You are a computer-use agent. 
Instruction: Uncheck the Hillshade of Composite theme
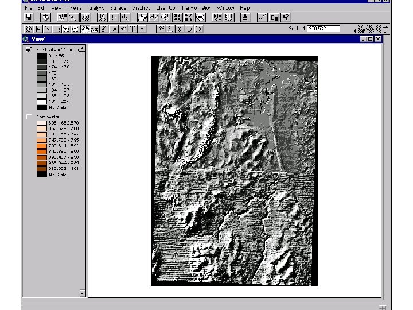point(29,49)
